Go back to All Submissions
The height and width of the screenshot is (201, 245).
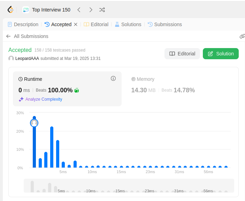coord(27,36)
